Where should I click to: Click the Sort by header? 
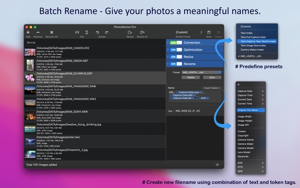click(x=31, y=42)
